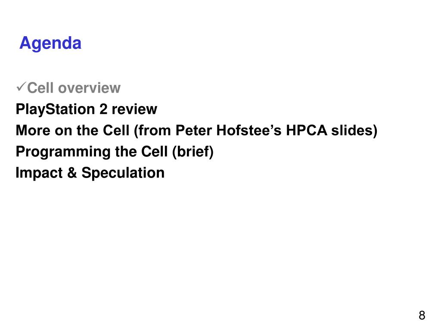Click the name Peter in the third line

194,130
